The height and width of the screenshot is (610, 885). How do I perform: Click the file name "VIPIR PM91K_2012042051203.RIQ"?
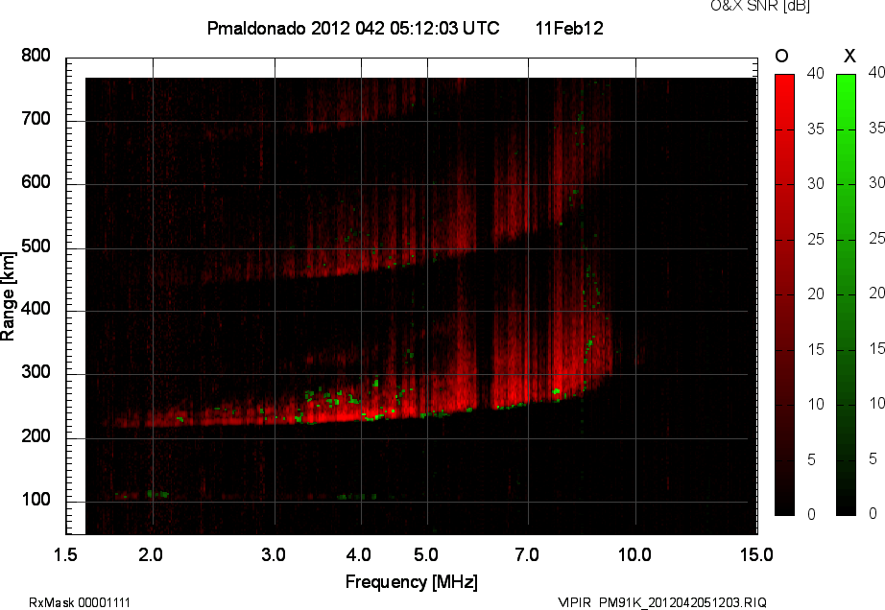coord(662,602)
